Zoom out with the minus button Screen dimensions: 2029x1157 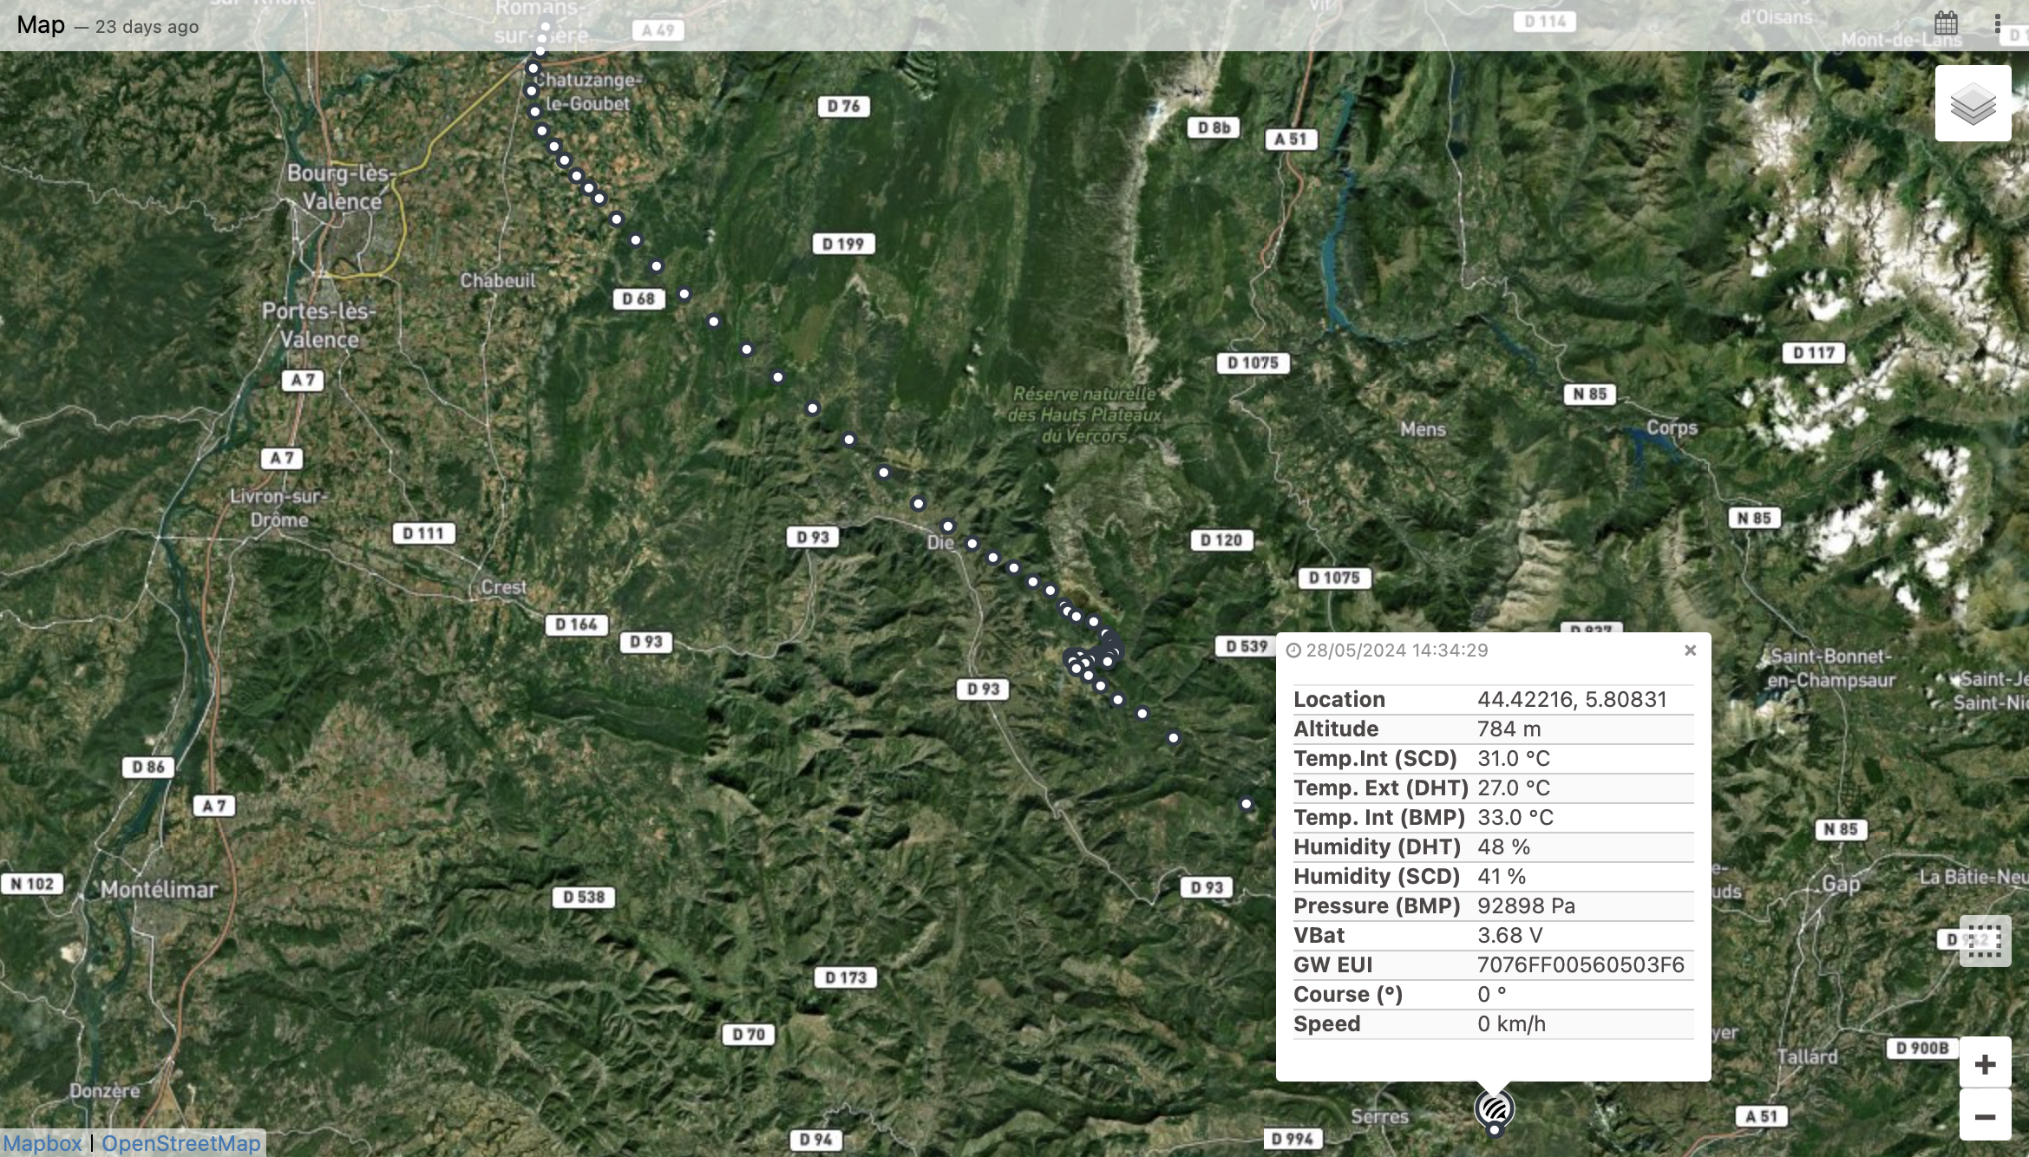tap(1985, 1116)
